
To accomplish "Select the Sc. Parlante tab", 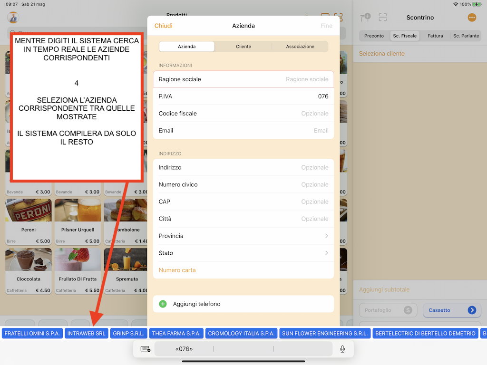I will pyautogui.click(x=466, y=36).
